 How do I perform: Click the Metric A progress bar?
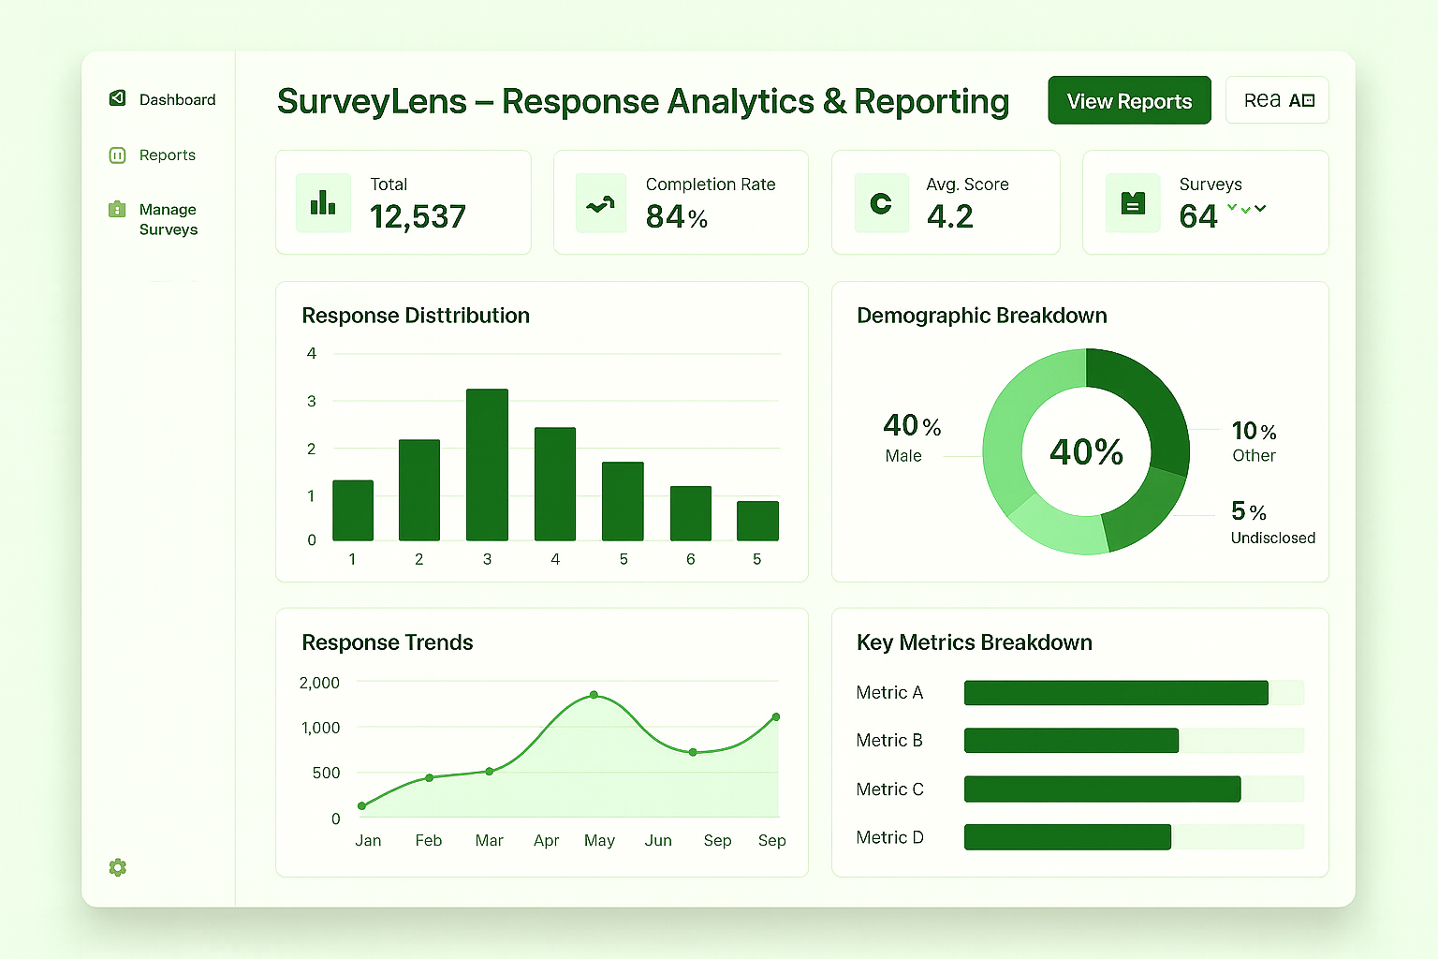point(1116,693)
